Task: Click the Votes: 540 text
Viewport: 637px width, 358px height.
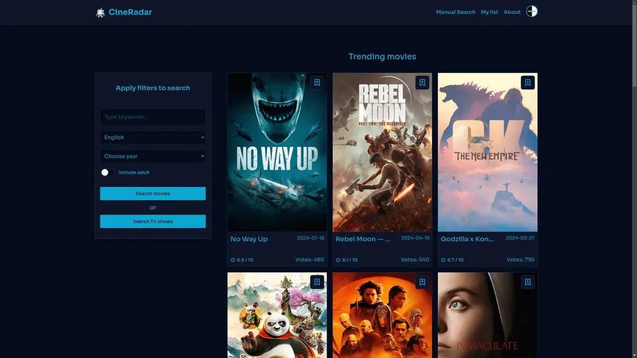Action: [415, 260]
